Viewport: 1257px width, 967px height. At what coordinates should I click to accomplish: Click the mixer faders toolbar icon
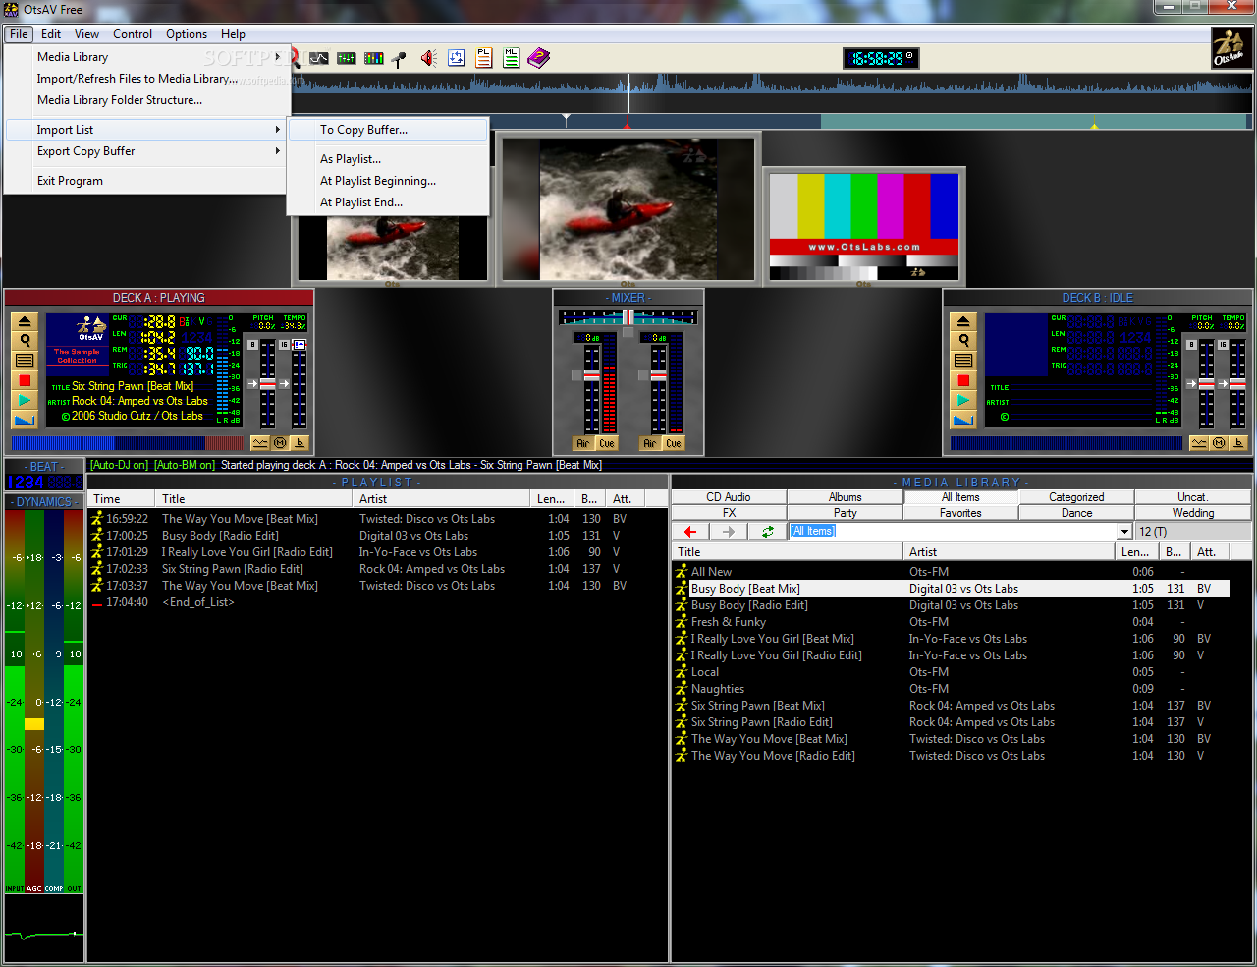(x=347, y=58)
